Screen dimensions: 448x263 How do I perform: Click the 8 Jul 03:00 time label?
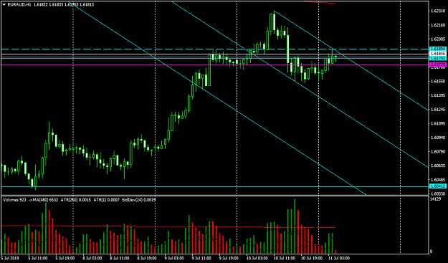(x=92, y=258)
